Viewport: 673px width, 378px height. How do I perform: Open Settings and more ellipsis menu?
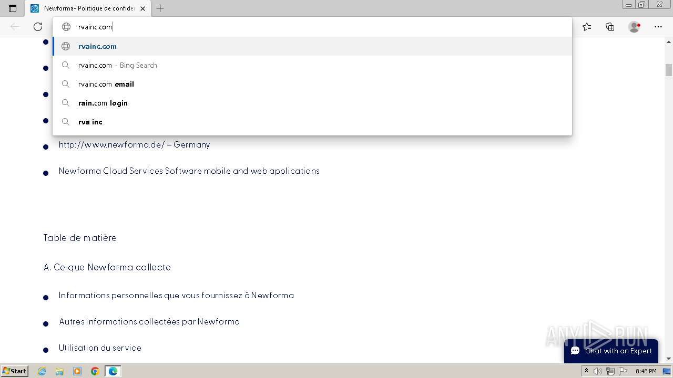(x=658, y=27)
